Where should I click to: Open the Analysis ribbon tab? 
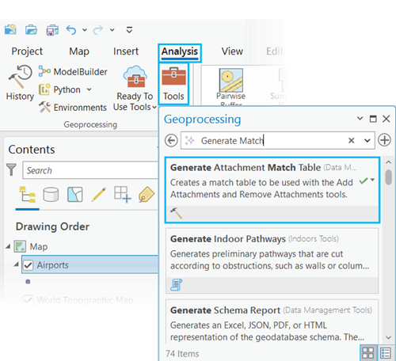click(x=180, y=51)
